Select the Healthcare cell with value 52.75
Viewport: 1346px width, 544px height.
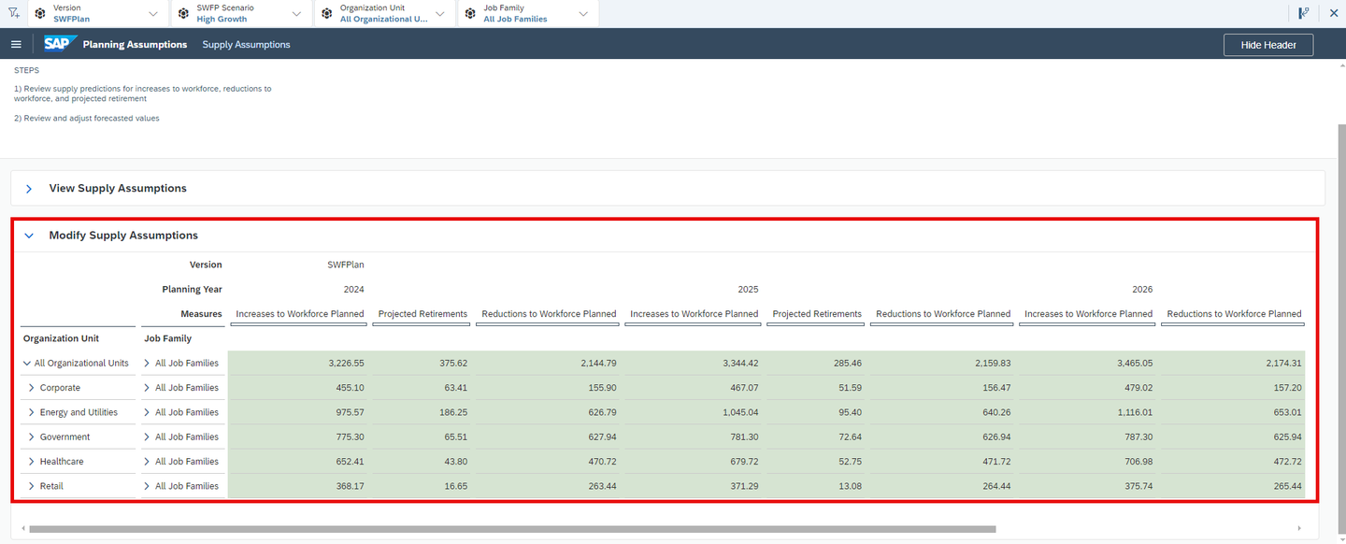point(817,462)
